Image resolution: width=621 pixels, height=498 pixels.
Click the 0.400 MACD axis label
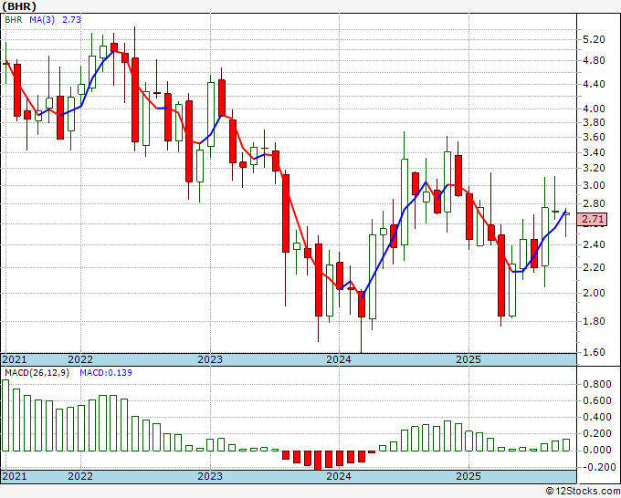click(596, 417)
